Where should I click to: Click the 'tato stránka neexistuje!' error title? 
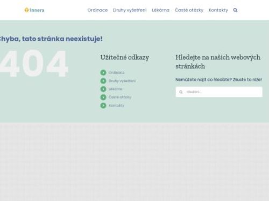tap(62, 39)
